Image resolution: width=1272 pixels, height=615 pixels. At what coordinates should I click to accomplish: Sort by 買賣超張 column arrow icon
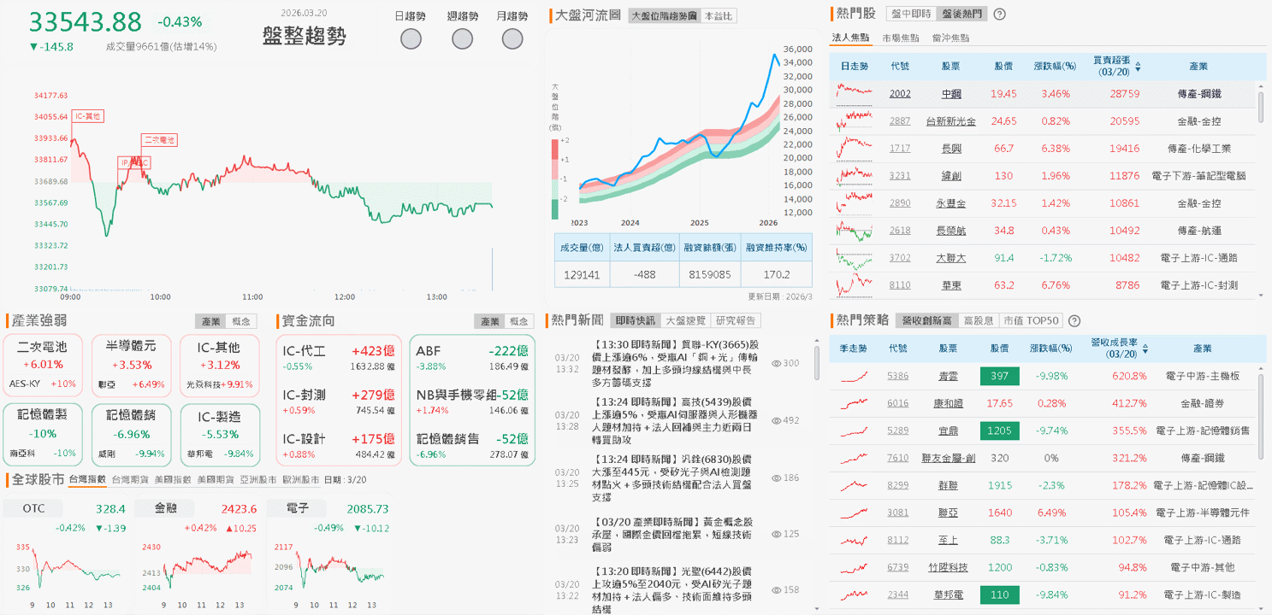click(1138, 66)
